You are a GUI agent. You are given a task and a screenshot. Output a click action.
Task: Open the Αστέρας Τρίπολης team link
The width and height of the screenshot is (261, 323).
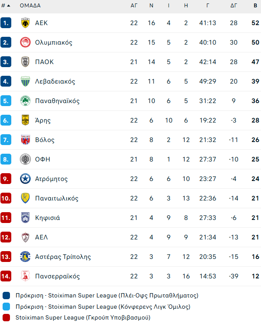coord(63,257)
